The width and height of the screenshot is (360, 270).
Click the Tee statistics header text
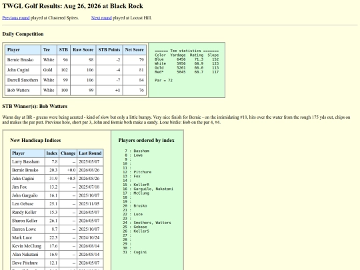pyautogui.click(x=187, y=51)
